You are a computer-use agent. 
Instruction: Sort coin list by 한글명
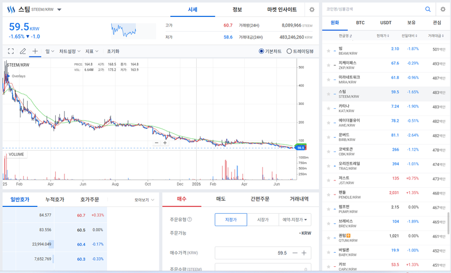pyautogui.click(x=345, y=36)
